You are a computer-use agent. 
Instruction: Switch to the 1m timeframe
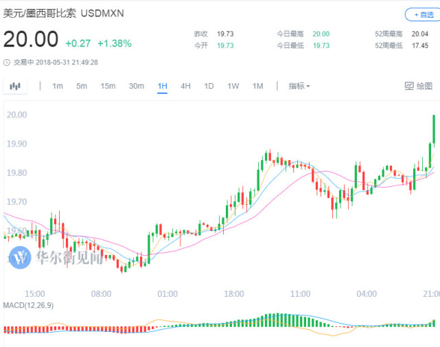(58, 86)
